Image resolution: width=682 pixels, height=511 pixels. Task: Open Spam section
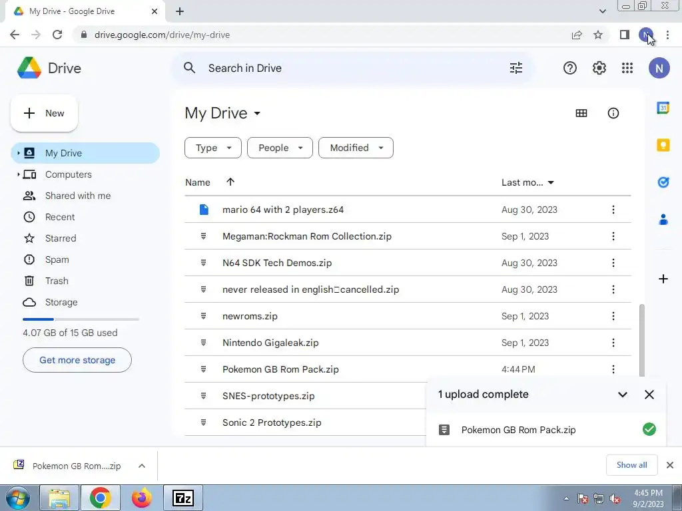coord(85,259)
